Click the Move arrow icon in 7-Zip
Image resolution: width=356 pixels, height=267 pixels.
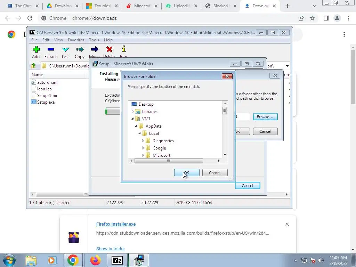[x=95, y=49]
